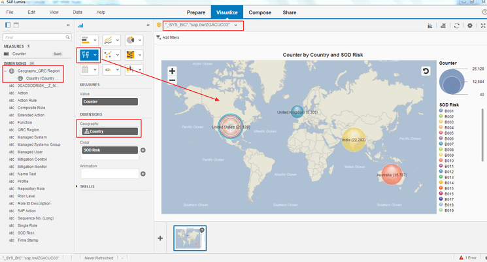Add a dimension to Animation with plus icon

coord(143,174)
